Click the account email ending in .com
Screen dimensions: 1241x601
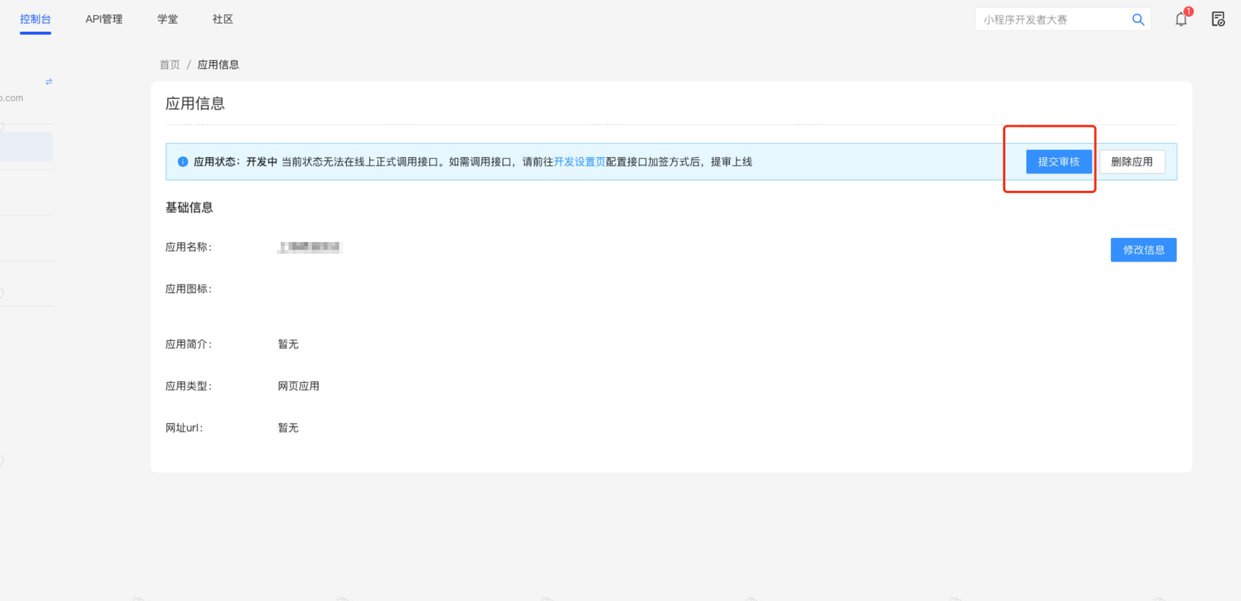(x=12, y=98)
